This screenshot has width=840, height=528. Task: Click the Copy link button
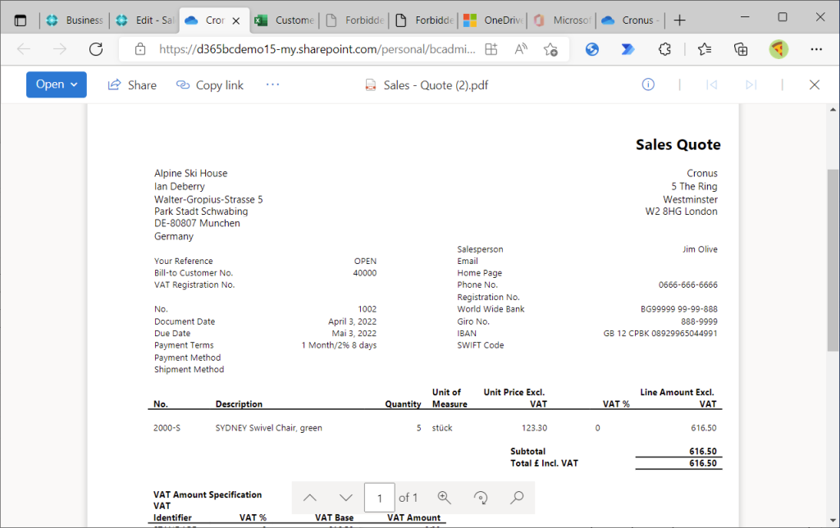[210, 85]
